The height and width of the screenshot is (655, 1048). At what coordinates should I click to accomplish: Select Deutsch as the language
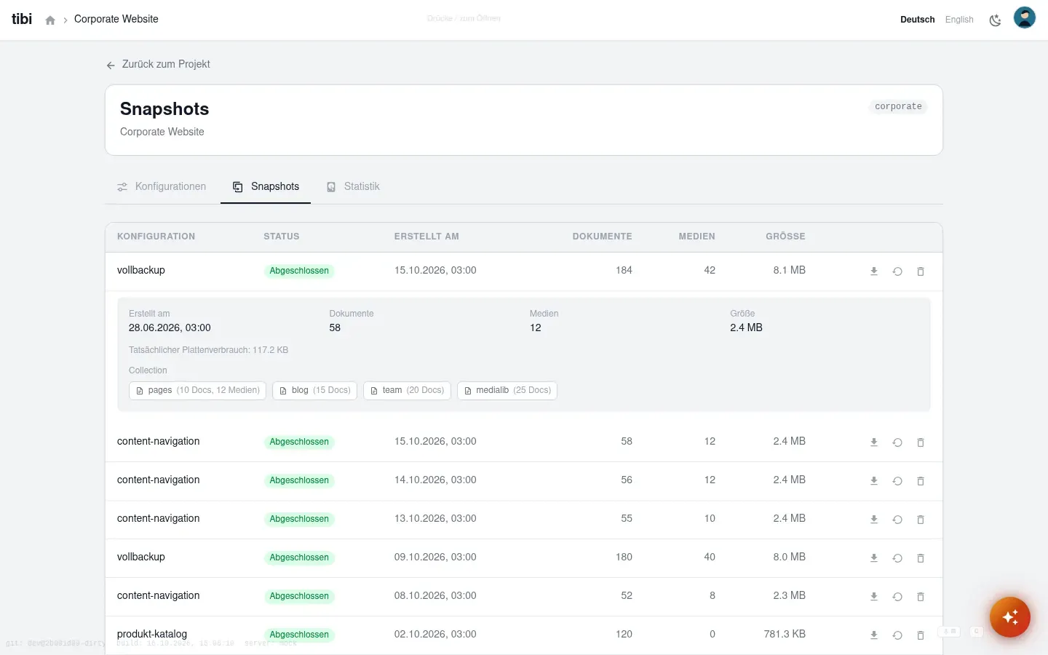tap(917, 20)
